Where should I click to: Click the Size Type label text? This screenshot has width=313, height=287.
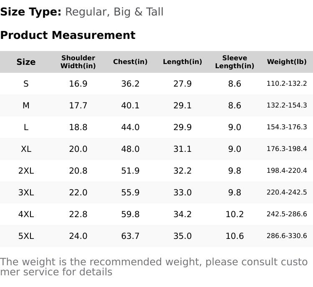(31, 12)
